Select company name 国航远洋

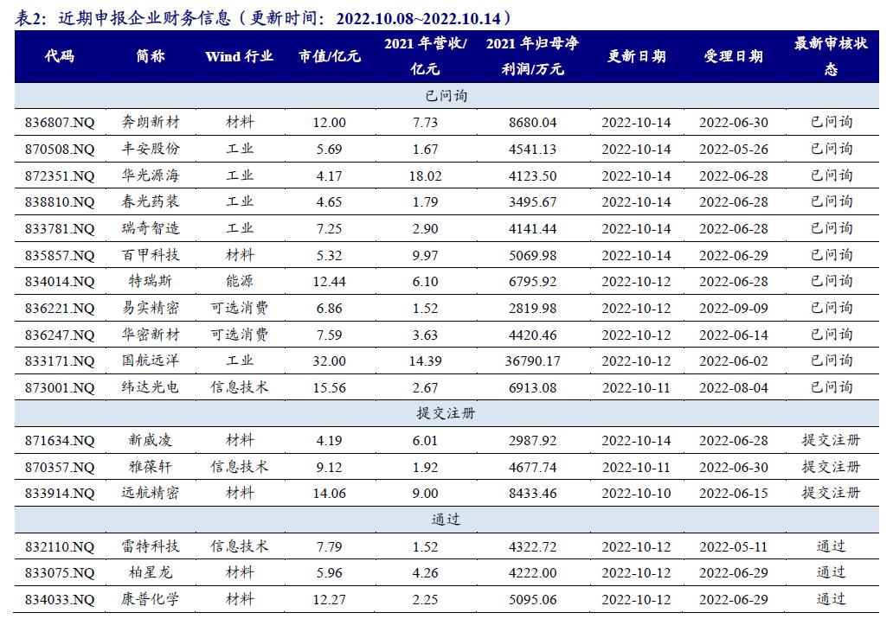(151, 361)
